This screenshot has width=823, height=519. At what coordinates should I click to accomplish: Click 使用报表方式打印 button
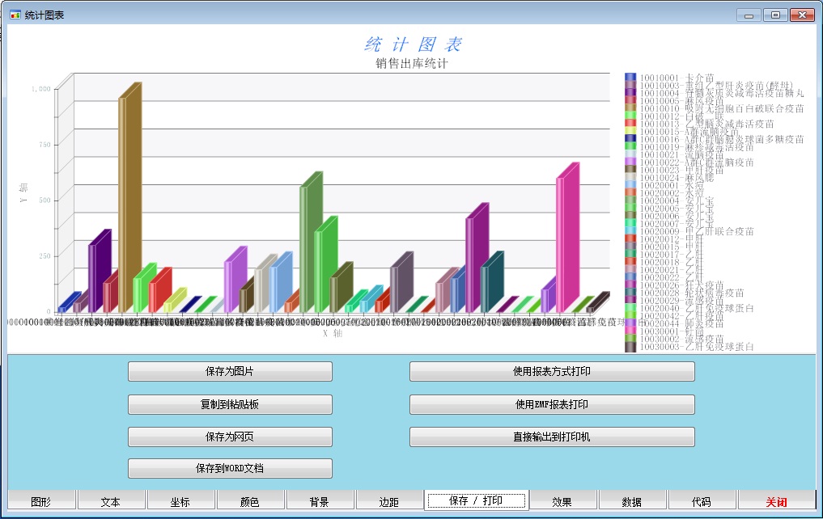click(x=552, y=372)
